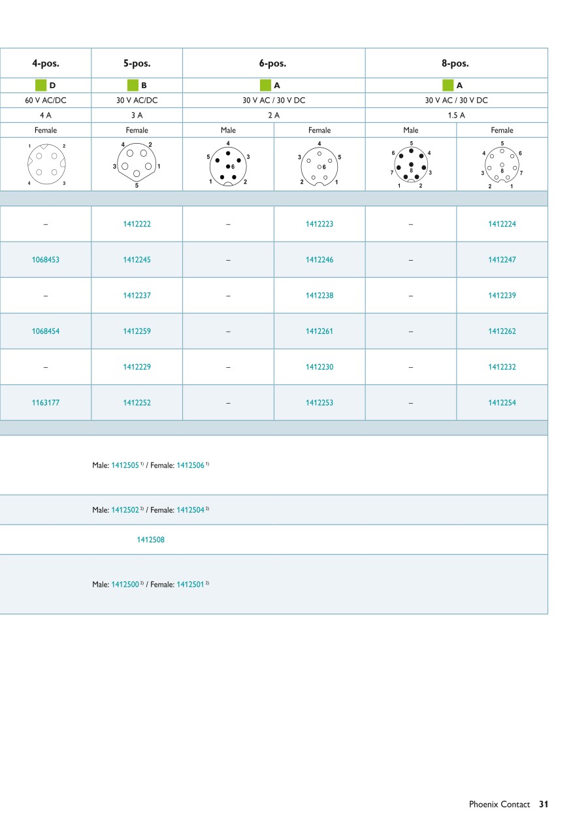
Task: Open male article number 1412502
Action: click(x=125, y=510)
